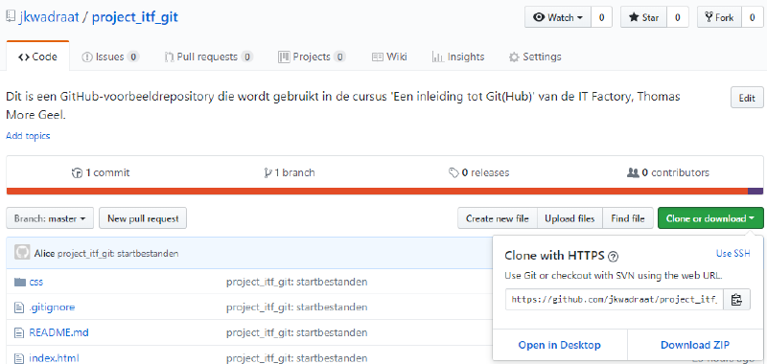Click the .gitignore file icon
This screenshot has width=767, height=364.
(19, 307)
